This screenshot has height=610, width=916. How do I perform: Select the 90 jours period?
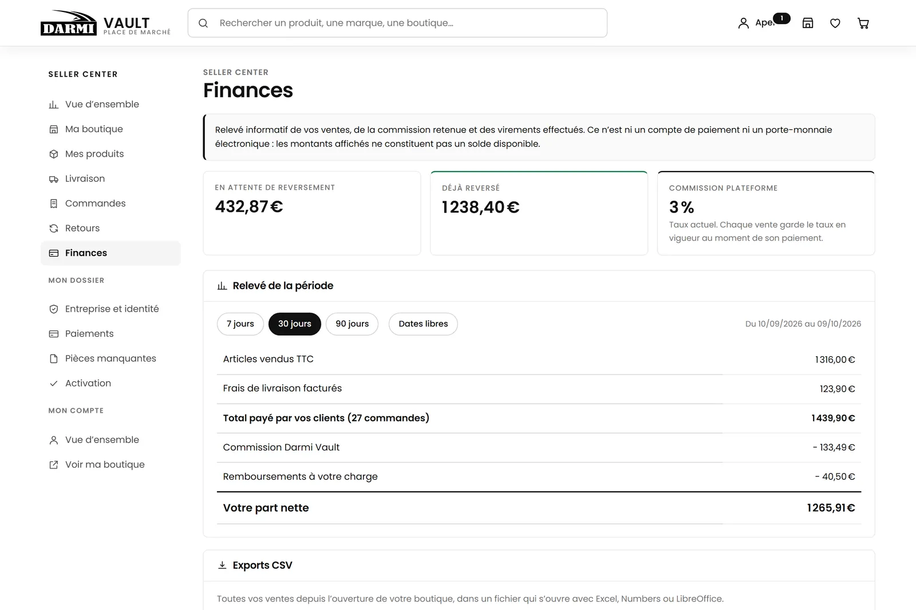coord(352,324)
